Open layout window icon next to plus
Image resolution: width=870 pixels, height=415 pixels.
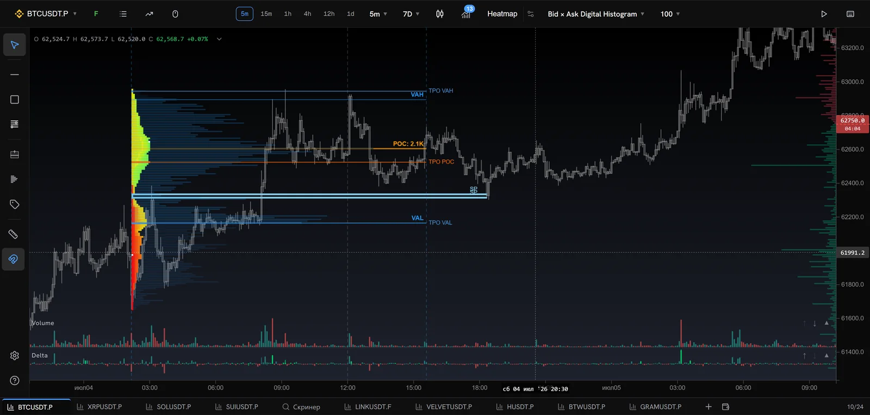tap(725, 406)
